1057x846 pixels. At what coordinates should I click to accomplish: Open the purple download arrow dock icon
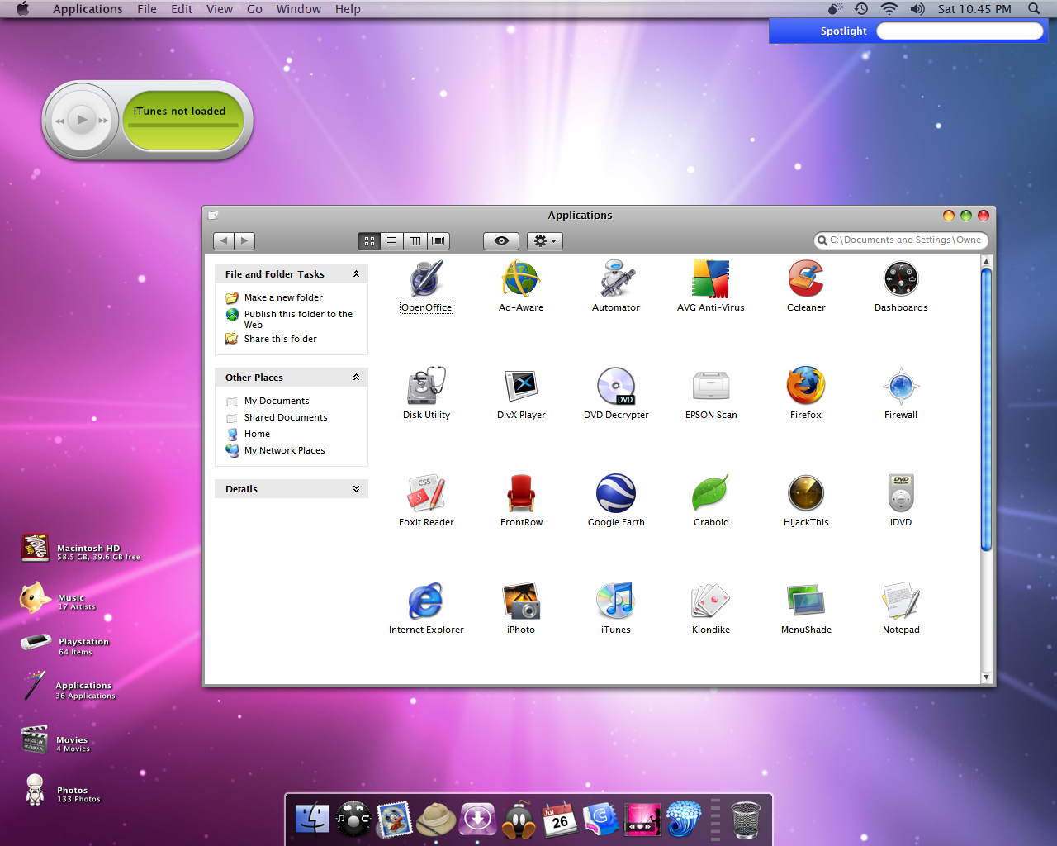tap(477, 820)
